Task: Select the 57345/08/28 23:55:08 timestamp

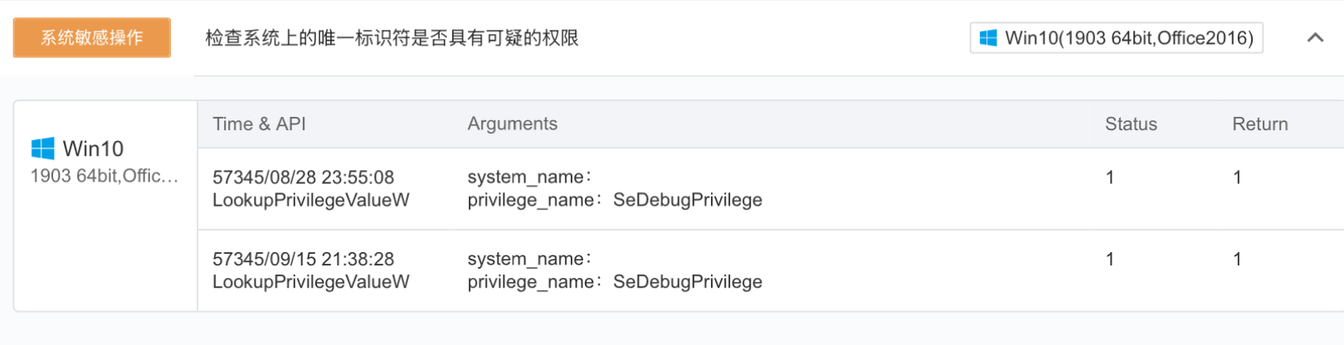Action: click(303, 177)
